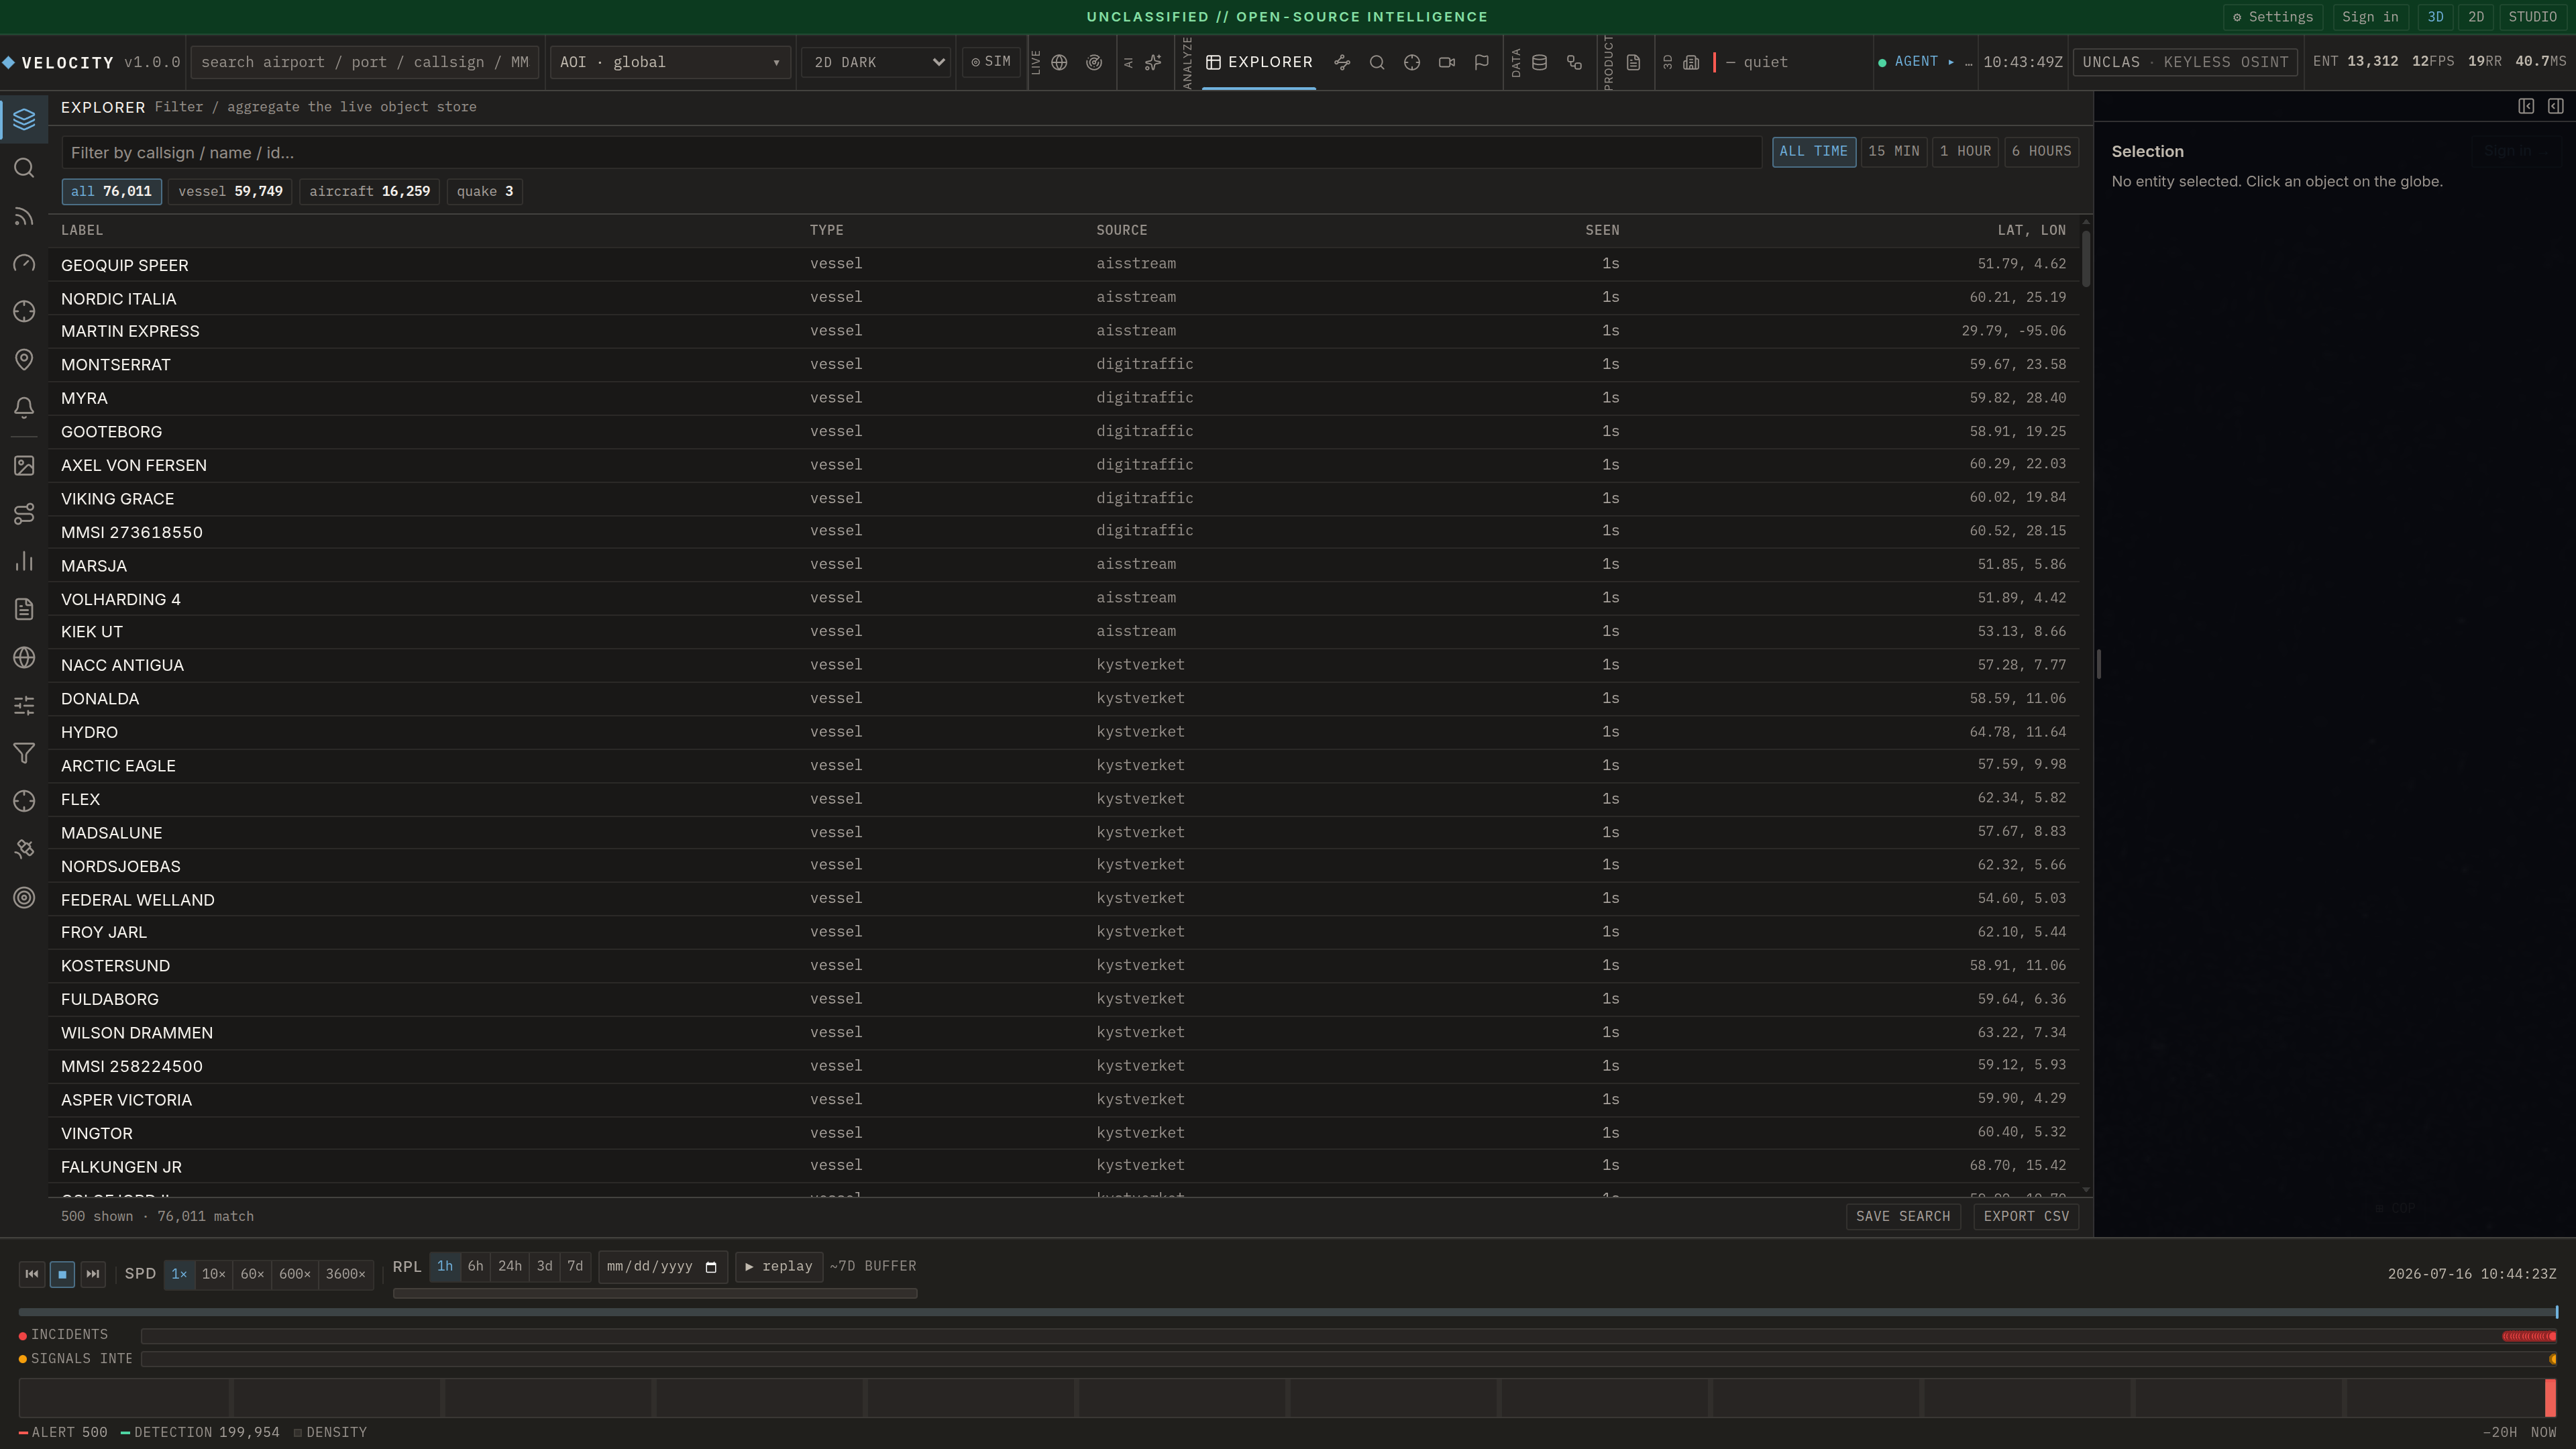Screen dimensions: 2576x1449
Task: Expand the AGENT status panel
Action: (1925, 62)
